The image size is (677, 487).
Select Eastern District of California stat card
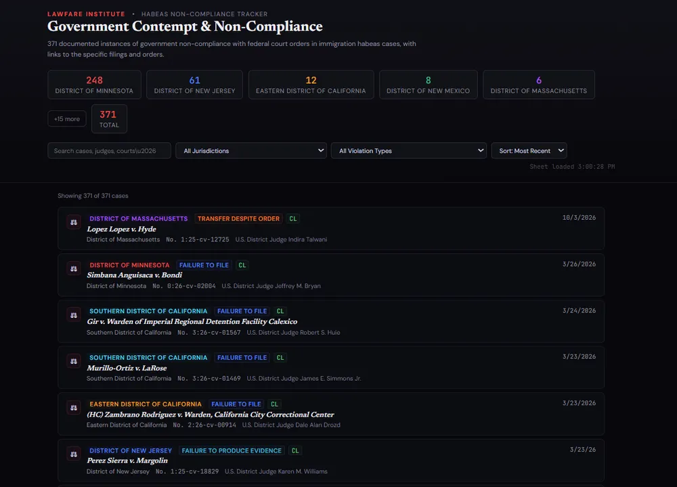click(311, 85)
